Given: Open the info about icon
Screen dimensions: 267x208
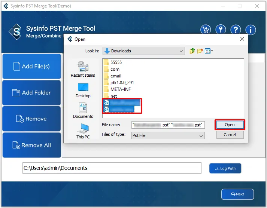Looking at the screenshot, I should point(251,30).
